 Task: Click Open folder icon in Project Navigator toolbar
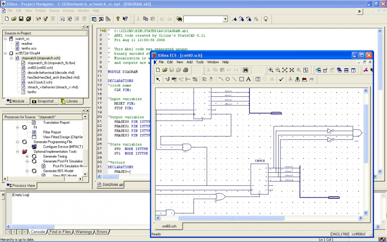click(x=14, y=19)
